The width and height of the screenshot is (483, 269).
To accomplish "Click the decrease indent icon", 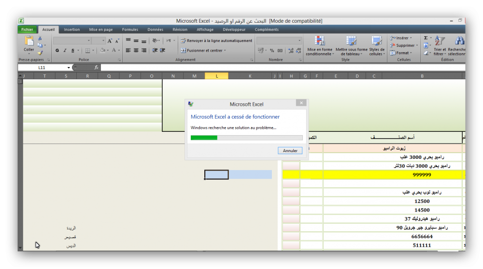I will [x=155, y=50].
